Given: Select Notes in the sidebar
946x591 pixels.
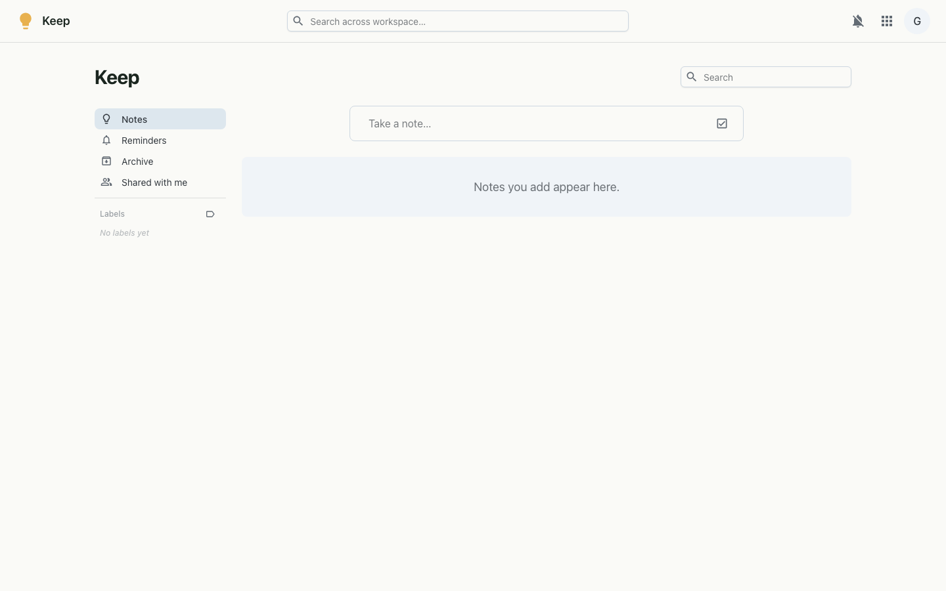Looking at the screenshot, I should pos(160,119).
